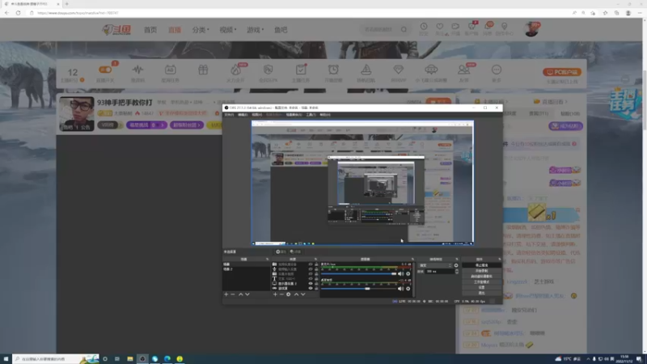Mute the 桌面音频 mixer channel speaker
The width and height of the screenshot is (647, 364).
point(400,289)
